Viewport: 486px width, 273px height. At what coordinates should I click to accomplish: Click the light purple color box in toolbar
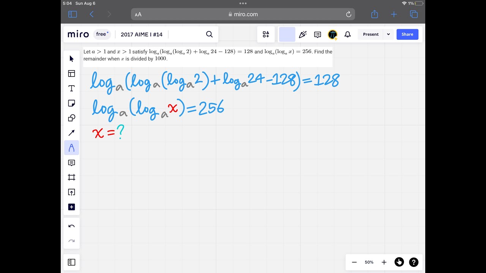287,35
